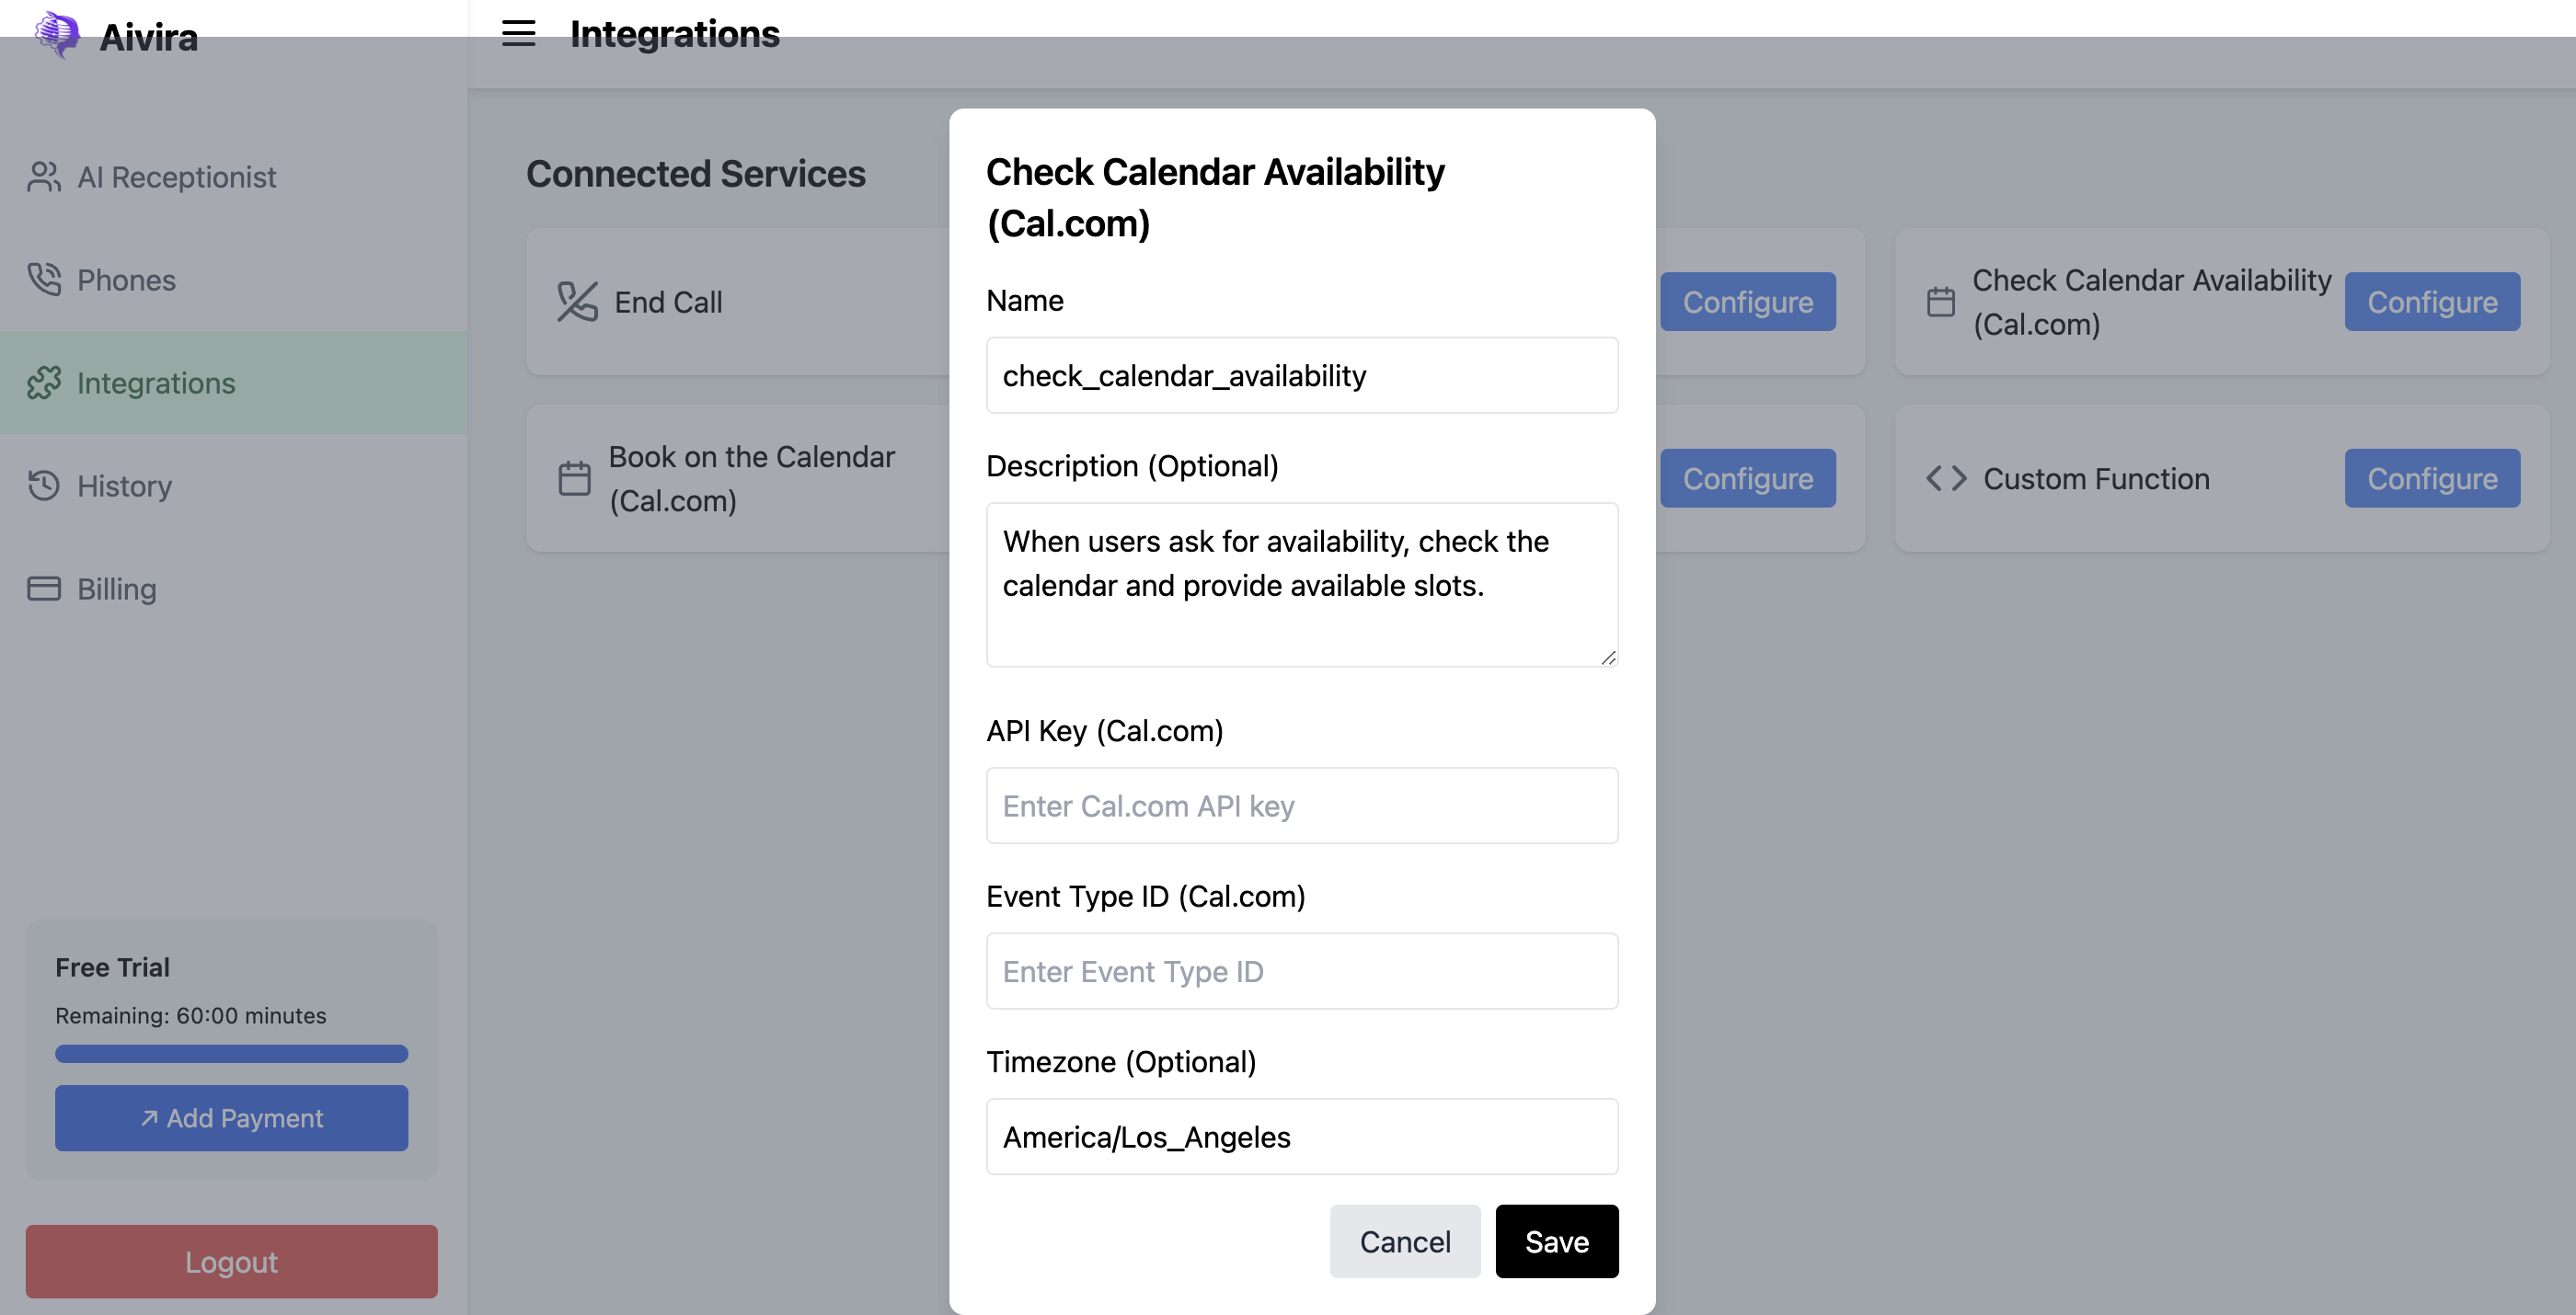This screenshot has width=2576, height=1315.
Task: Focus the Cal.com API key field
Action: (1301, 806)
